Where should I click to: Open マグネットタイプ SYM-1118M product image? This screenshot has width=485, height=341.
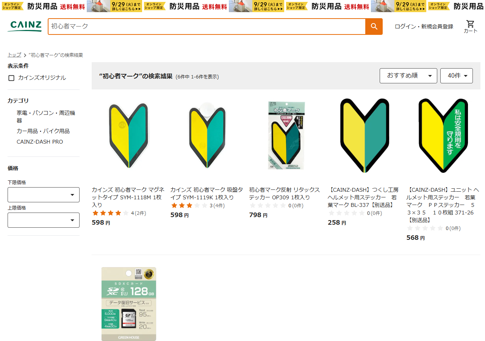click(x=129, y=136)
